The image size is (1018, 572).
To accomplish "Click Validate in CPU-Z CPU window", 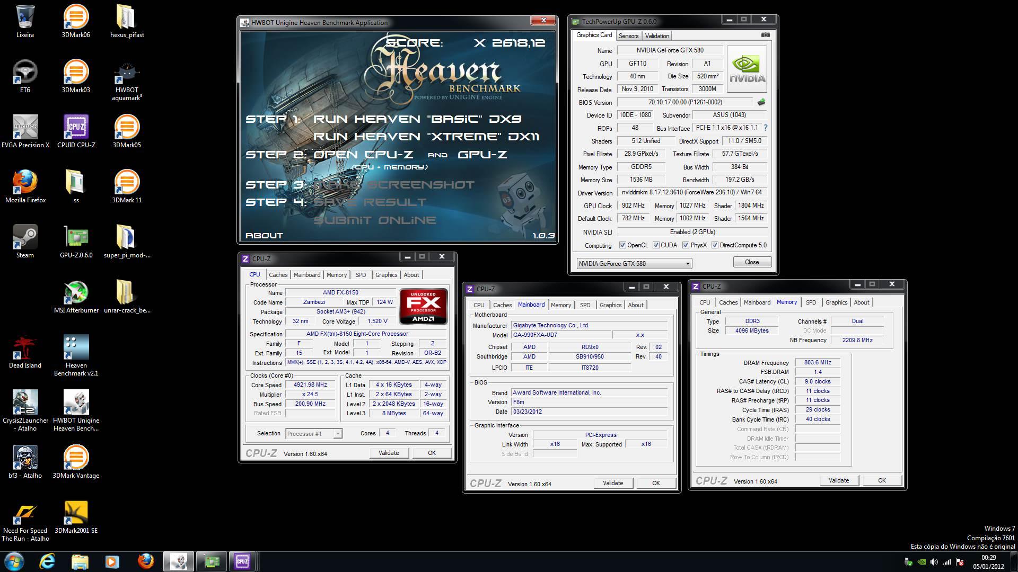I will click(x=389, y=453).
